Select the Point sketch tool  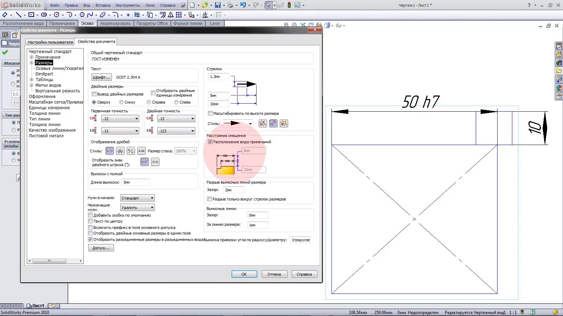[128, 15]
